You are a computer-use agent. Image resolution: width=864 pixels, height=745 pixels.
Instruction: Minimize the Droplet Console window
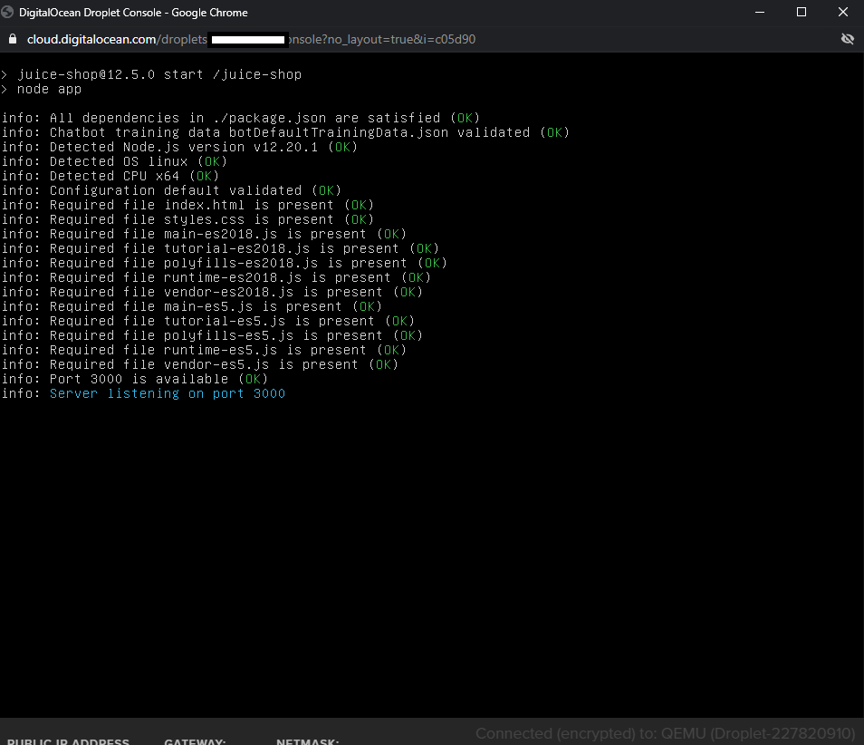(x=760, y=12)
